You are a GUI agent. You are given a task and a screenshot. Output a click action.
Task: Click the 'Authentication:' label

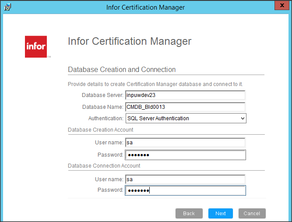[106, 118]
